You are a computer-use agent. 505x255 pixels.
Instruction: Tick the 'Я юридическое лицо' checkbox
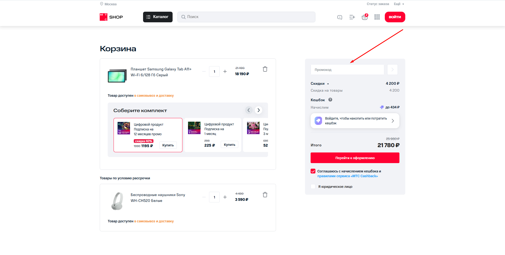point(313,187)
